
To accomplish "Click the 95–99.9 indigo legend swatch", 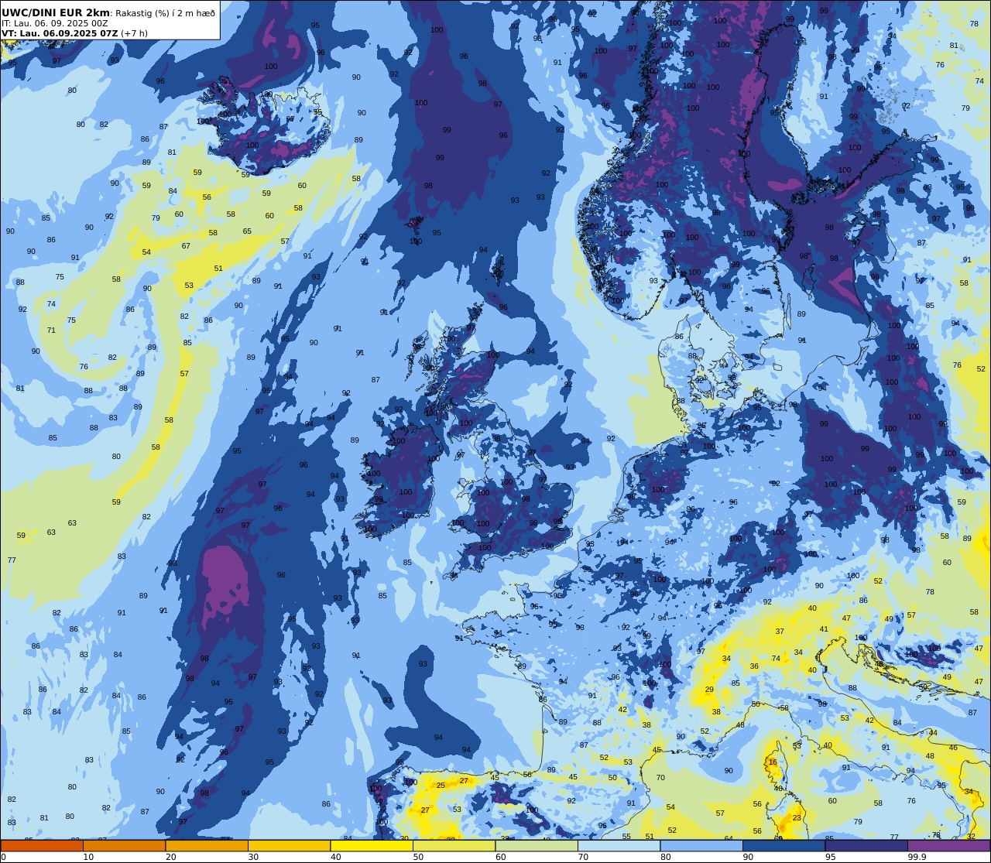I will tap(866, 846).
